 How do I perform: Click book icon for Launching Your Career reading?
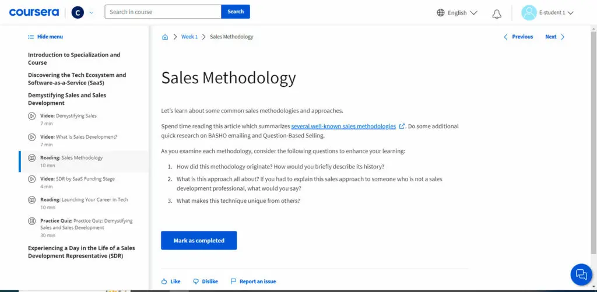32,199
